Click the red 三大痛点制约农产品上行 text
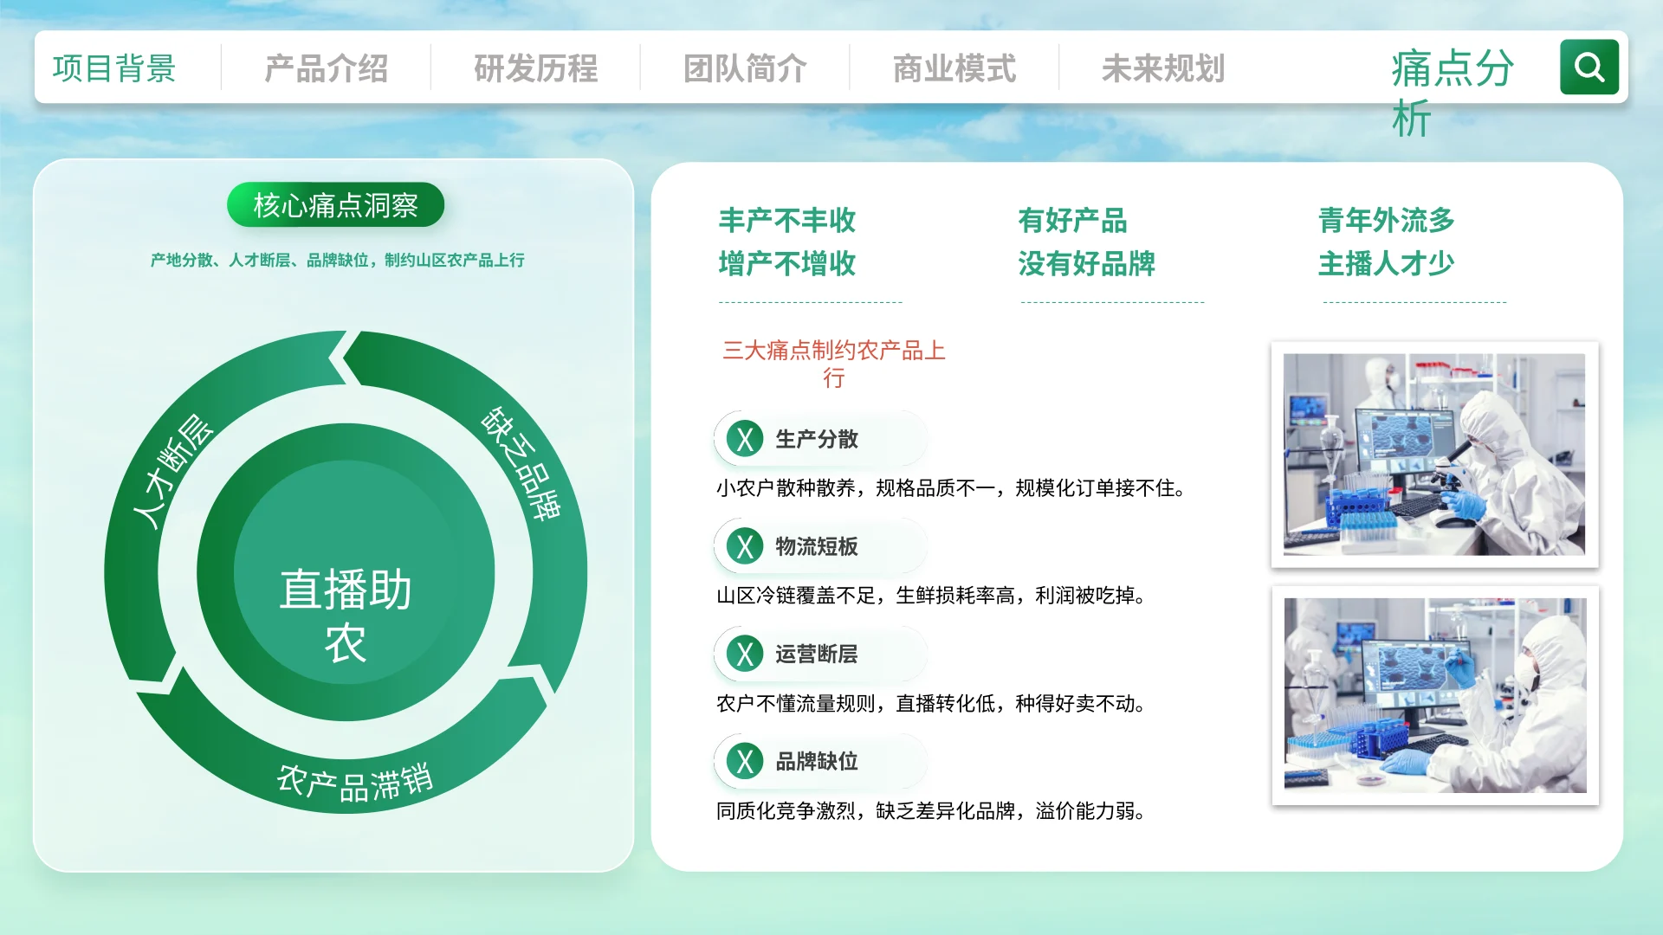The image size is (1663, 935). coord(834,364)
